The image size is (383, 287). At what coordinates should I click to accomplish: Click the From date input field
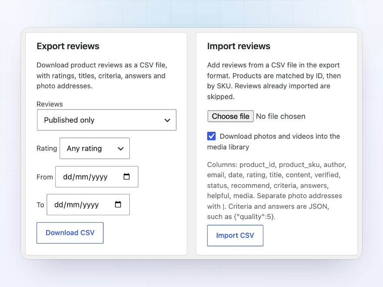tap(97, 177)
